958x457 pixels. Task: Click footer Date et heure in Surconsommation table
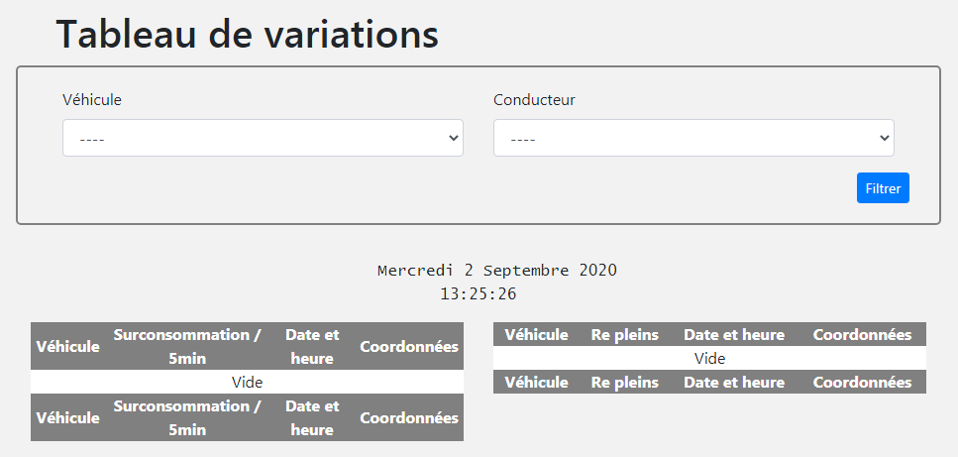(x=312, y=417)
